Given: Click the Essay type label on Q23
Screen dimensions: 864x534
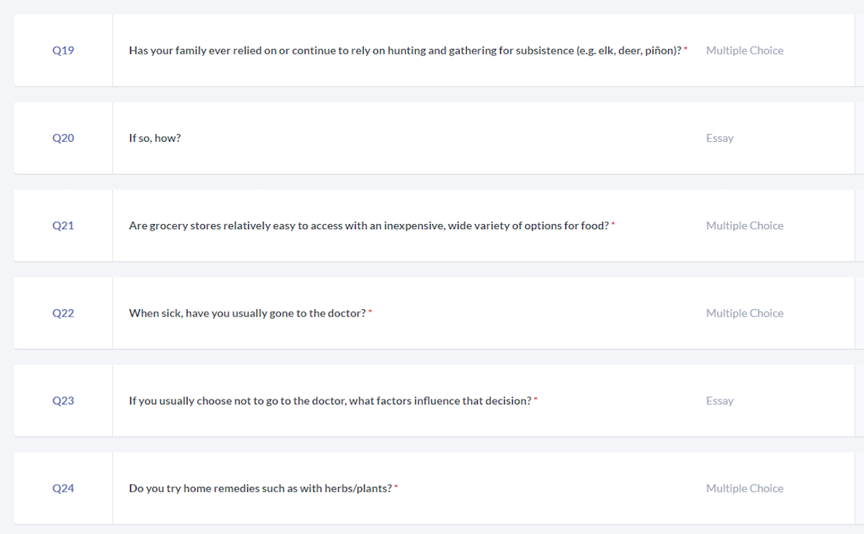Looking at the screenshot, I should coord(719,401).
